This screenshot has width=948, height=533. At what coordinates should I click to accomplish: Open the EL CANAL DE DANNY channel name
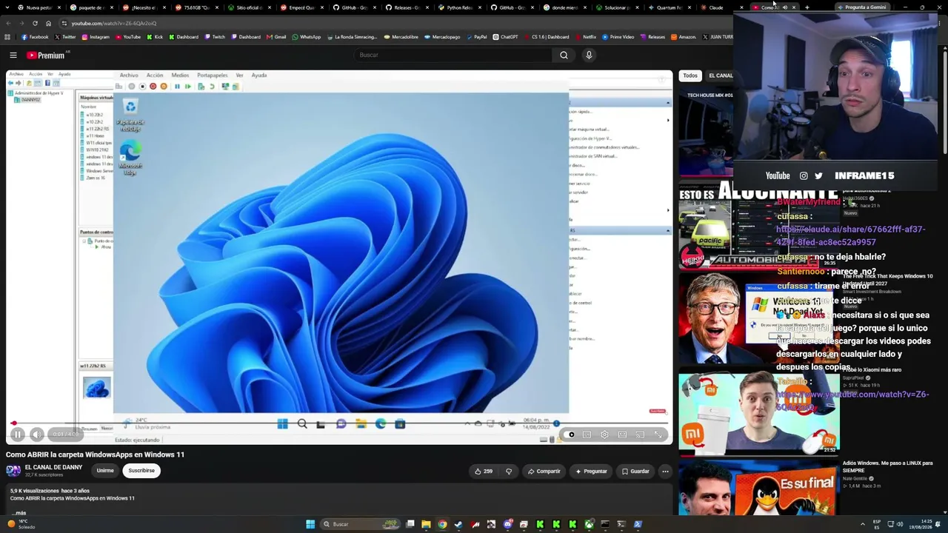coord(53,467)
